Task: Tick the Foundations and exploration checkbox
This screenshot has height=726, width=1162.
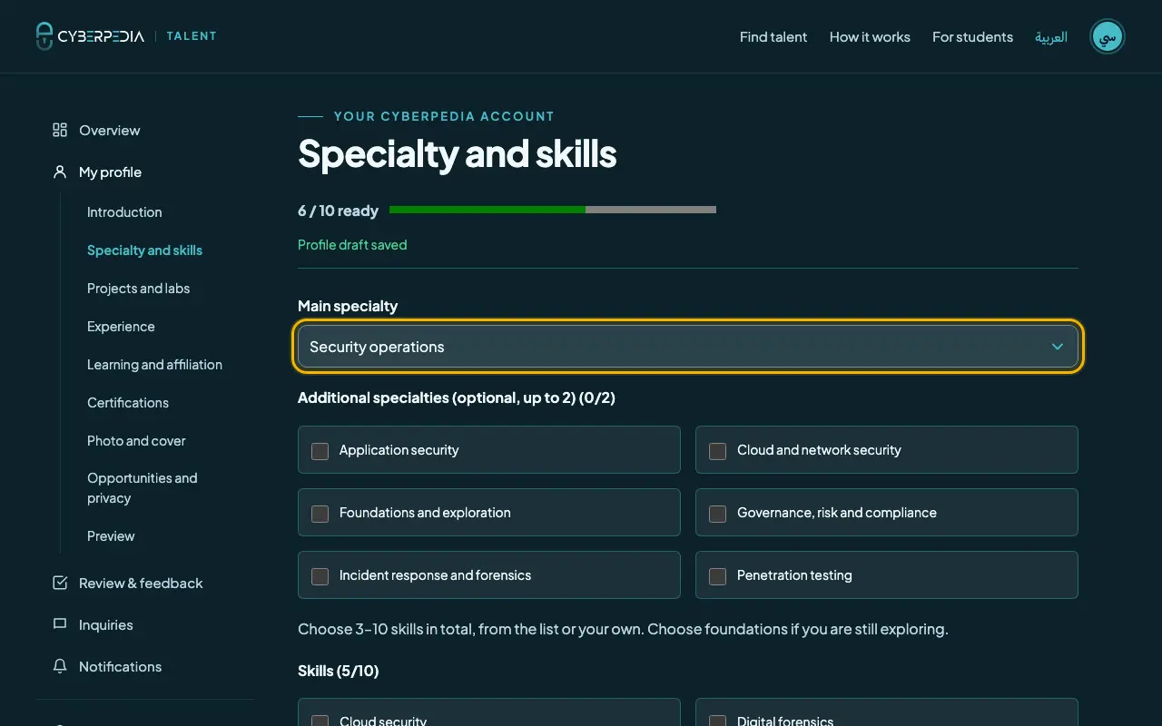Action: [320, 513]
